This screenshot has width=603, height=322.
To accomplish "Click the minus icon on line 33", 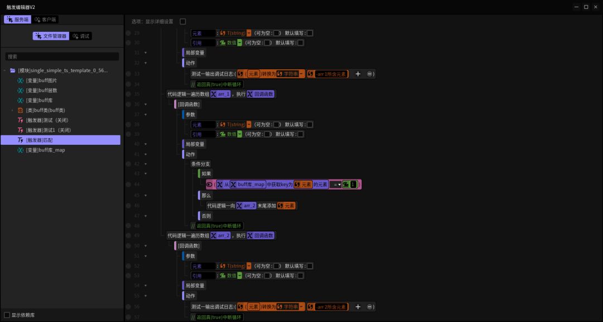I will (x=369, y=74).
